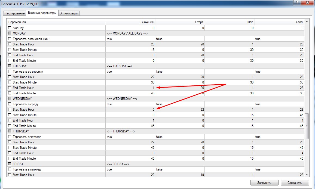Click the vertical scrollbar thumb
The image size is (315, 189).
(x=307, y=126)
